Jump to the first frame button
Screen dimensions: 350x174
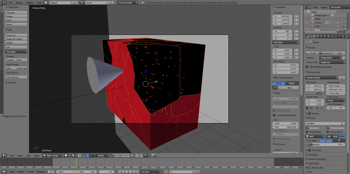119,172
